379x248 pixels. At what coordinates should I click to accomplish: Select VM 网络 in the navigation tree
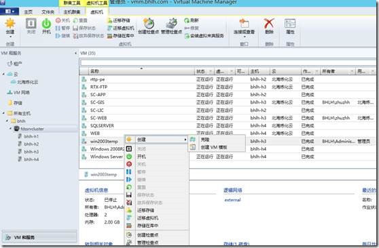click(x=18, y=92)
